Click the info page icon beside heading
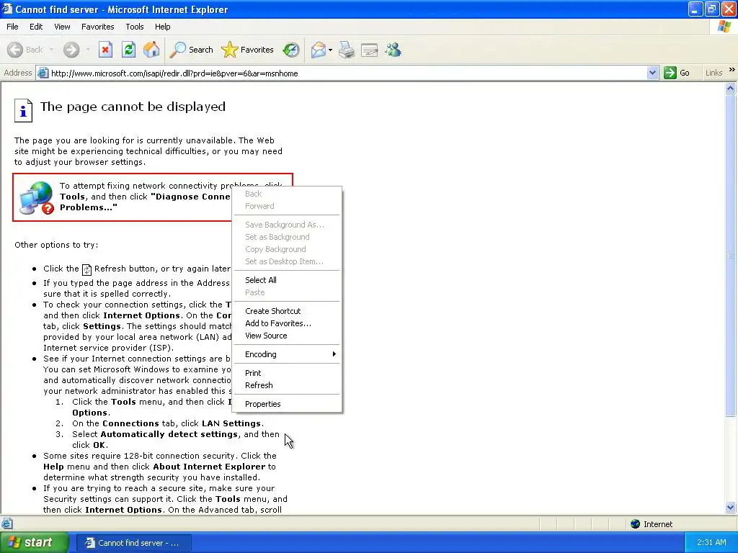Screen dimensions: 738x553 click(x=23, y=110)
